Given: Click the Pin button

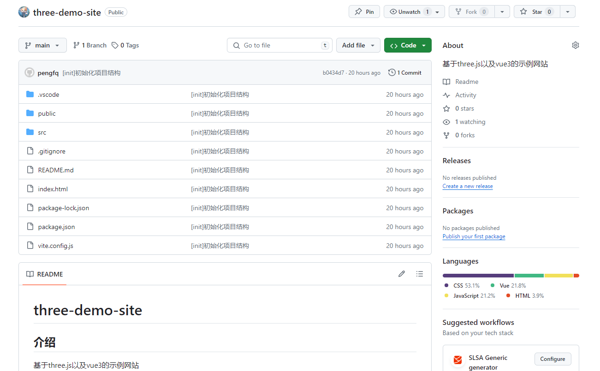Looking at the screenshot, I should [364, 12].
